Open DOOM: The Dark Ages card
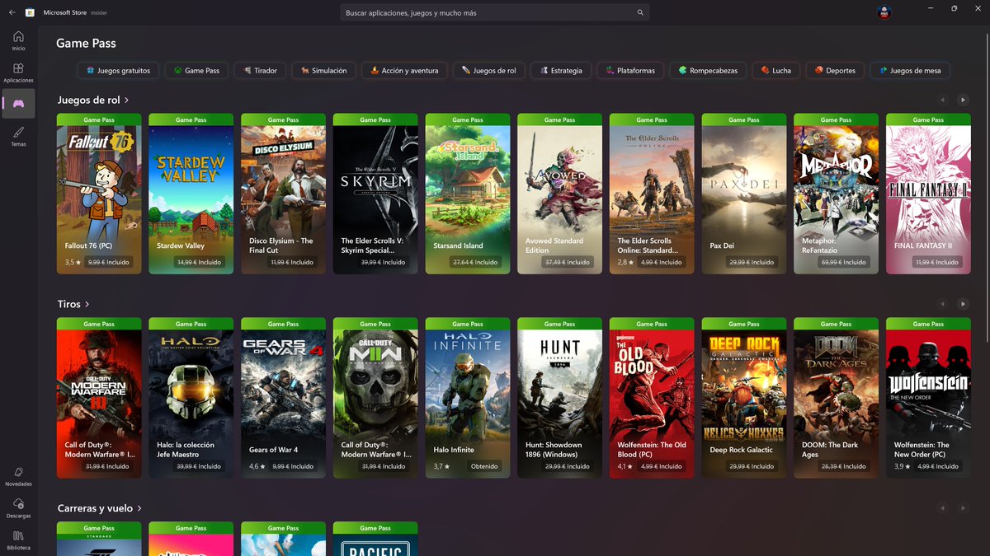Viewport: 990px width, 556px height. 836,399
